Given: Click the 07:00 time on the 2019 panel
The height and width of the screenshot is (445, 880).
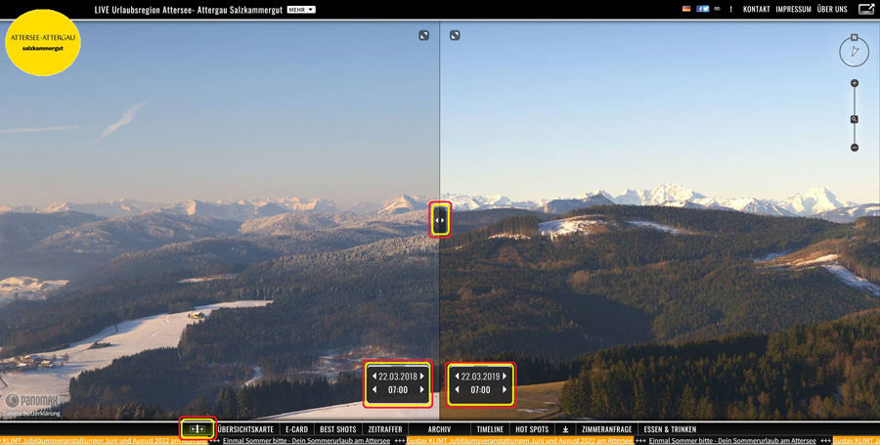Looking at the screenshot, I should tap(480, 390).
